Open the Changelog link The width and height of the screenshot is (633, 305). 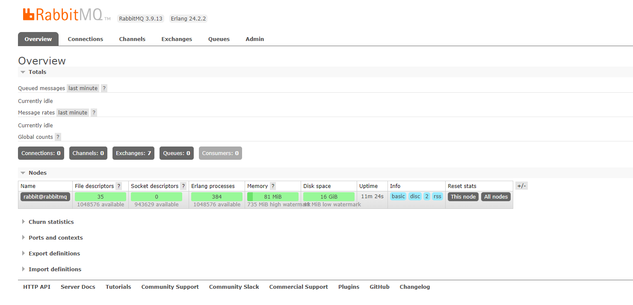point(415,287)
